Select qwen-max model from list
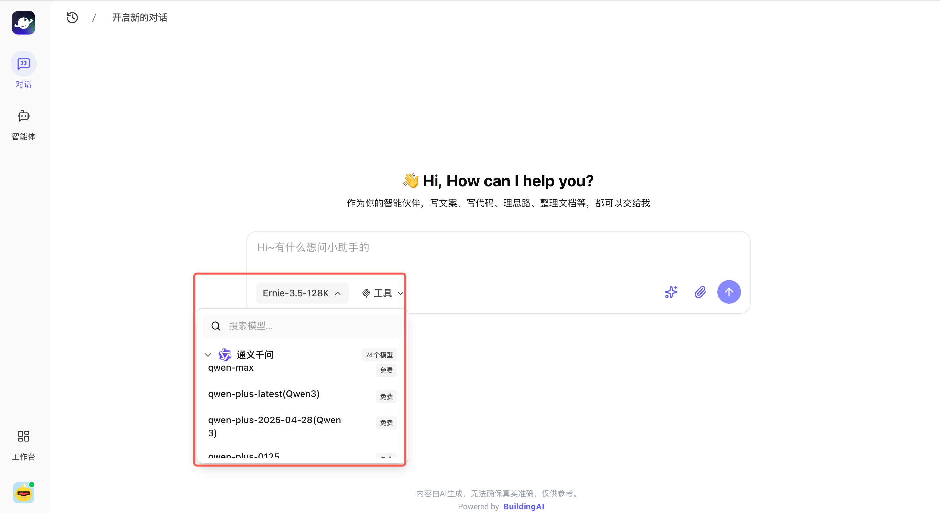 pyautogui.click(x=231, y=368)
